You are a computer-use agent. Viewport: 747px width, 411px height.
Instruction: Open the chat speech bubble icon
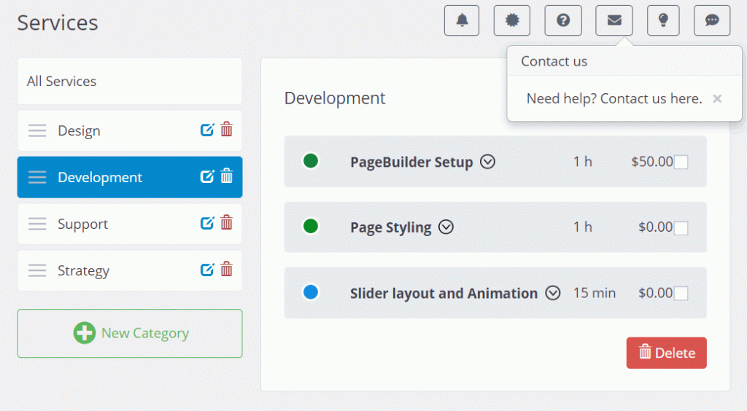pyautogui.click(x=712, y=20)
